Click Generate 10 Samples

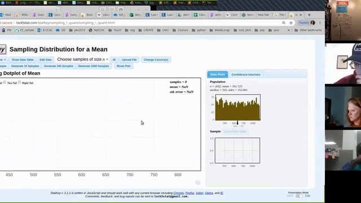[x=25, y=66]
